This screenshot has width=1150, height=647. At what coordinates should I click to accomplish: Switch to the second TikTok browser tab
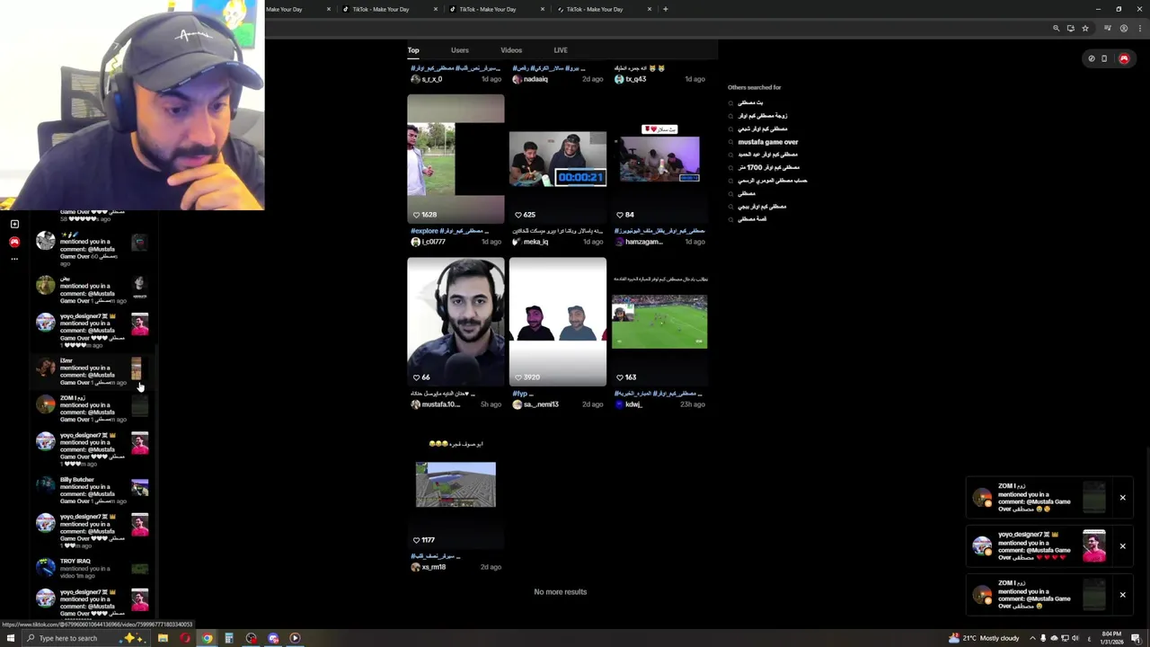(389, 9)
